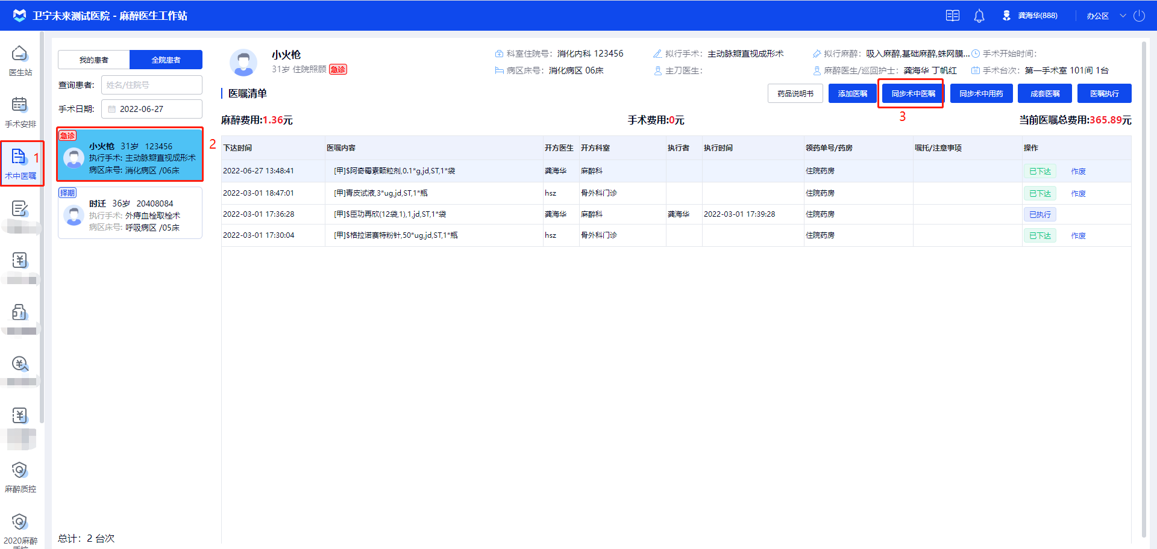Select patient card 小火枪 123456
The width and height of the screenshot is (1157, 549).
(130, 154)
